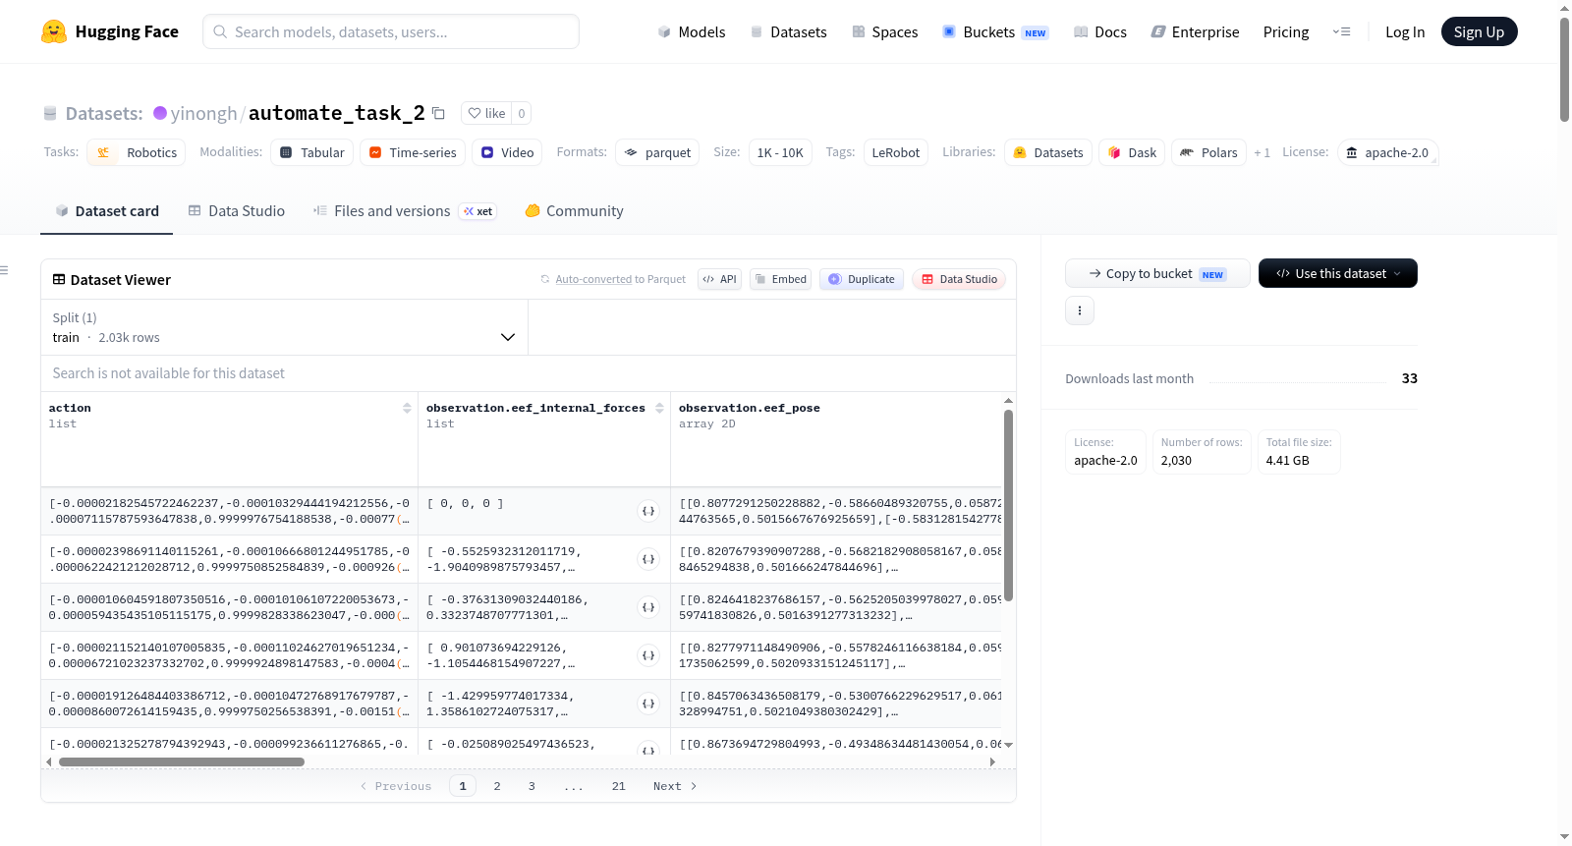Click the Sign Up button

[1479, 31]
